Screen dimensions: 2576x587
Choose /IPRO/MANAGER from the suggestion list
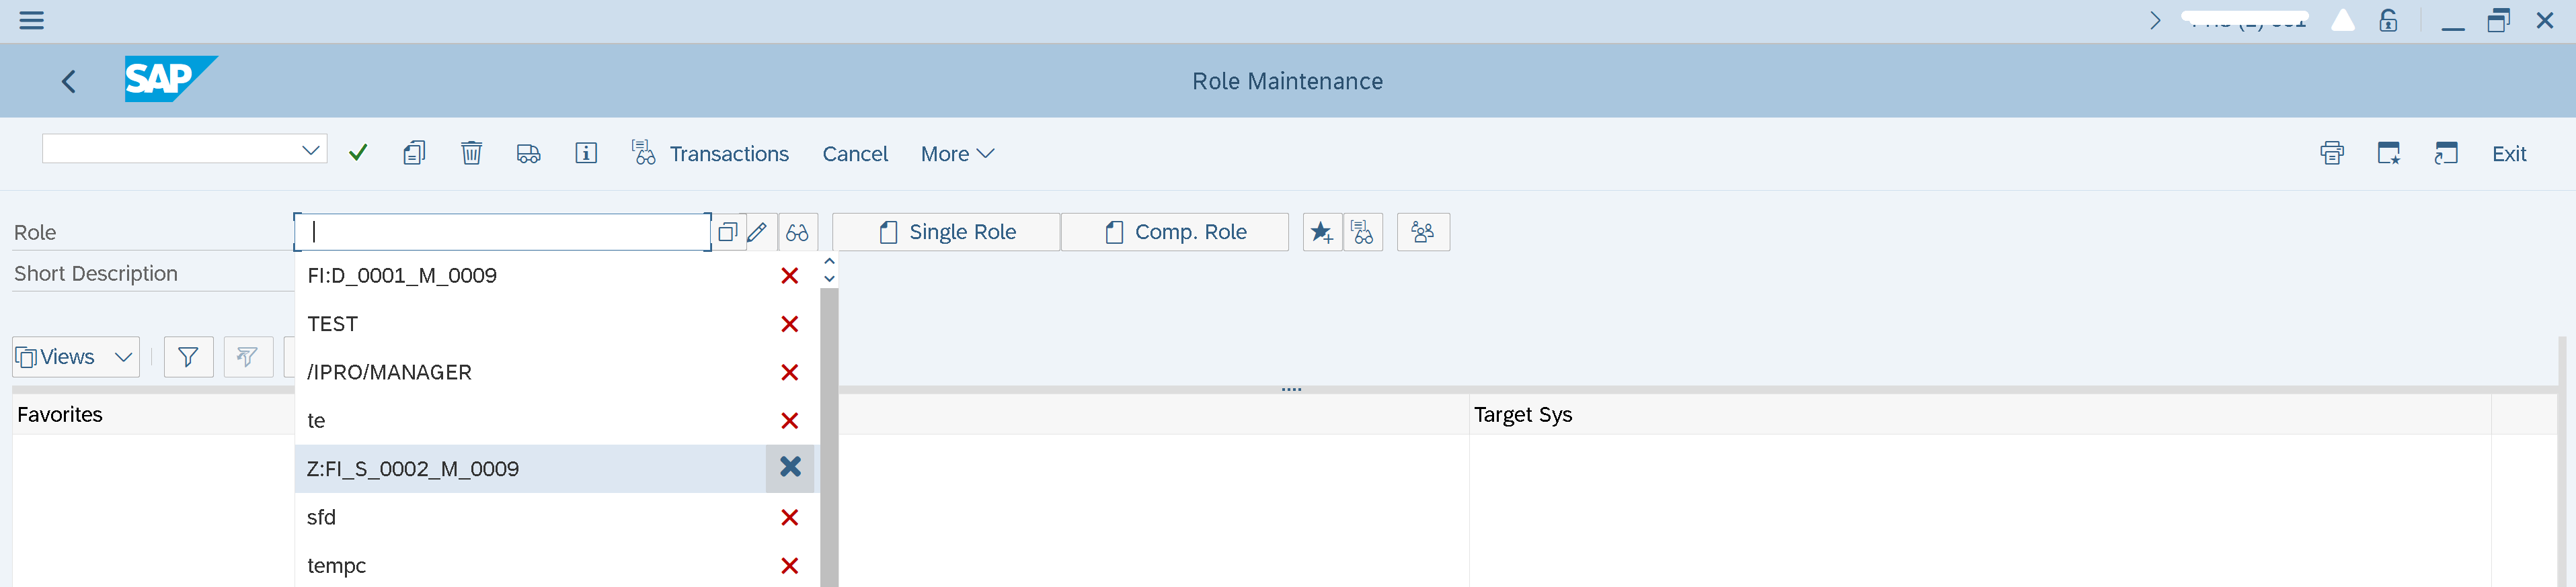coord(389,372)
